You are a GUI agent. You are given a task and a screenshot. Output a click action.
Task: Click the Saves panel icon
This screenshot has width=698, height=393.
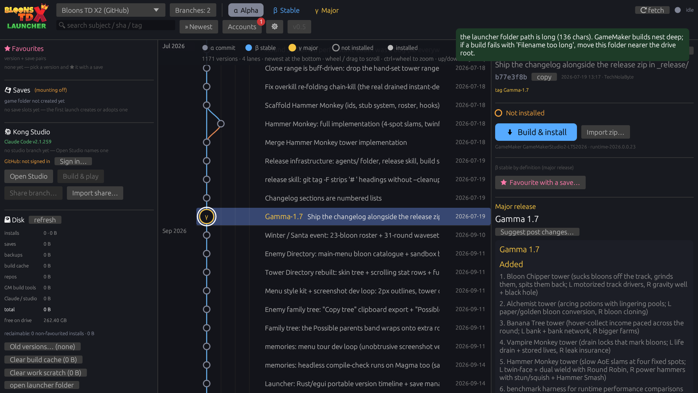[x=8, y=90]
